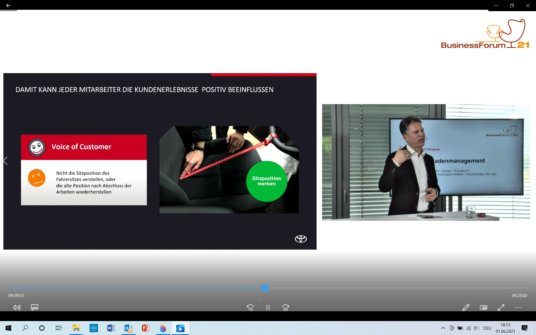This screenshot has width=536, height=335.
Task: Skip back 10 seconds
Action: (x=250, y=307)
